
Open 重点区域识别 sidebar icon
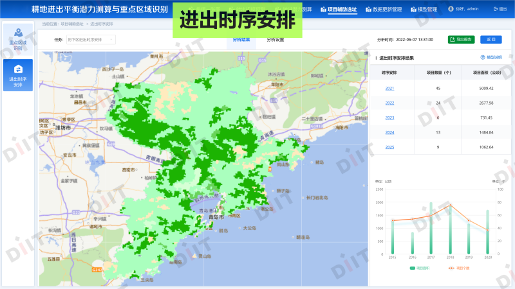(19, 33)
